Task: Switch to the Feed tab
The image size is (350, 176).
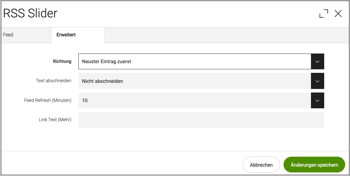Action: (x=8, y=35)
